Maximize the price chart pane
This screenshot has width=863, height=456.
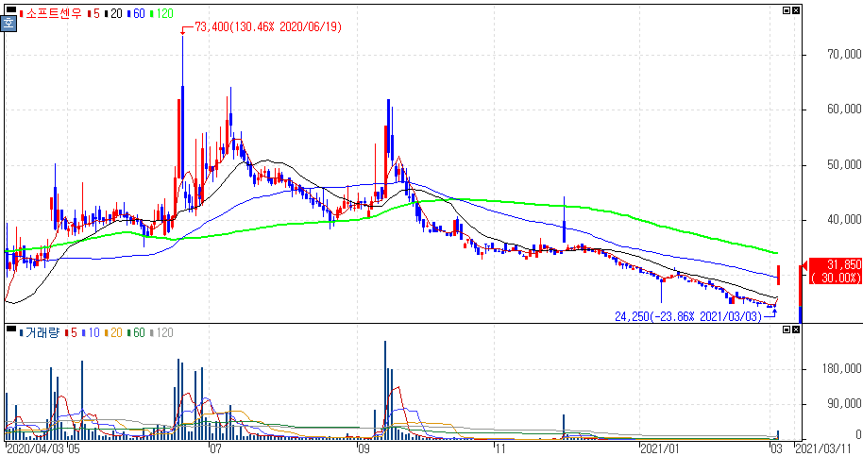(x=787, y=10)
